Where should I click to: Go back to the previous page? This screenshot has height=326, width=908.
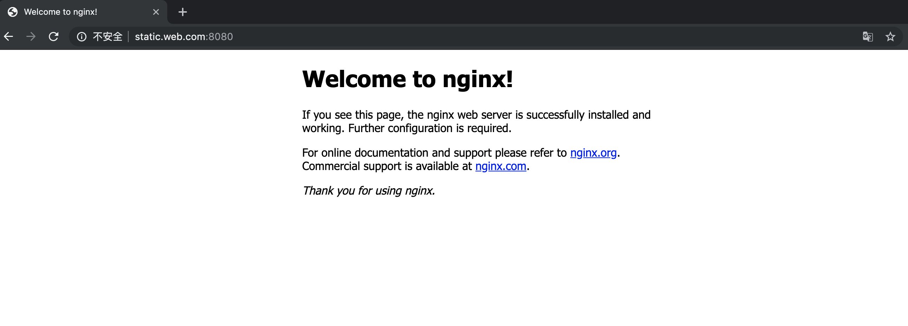click(x=8, y=36)
